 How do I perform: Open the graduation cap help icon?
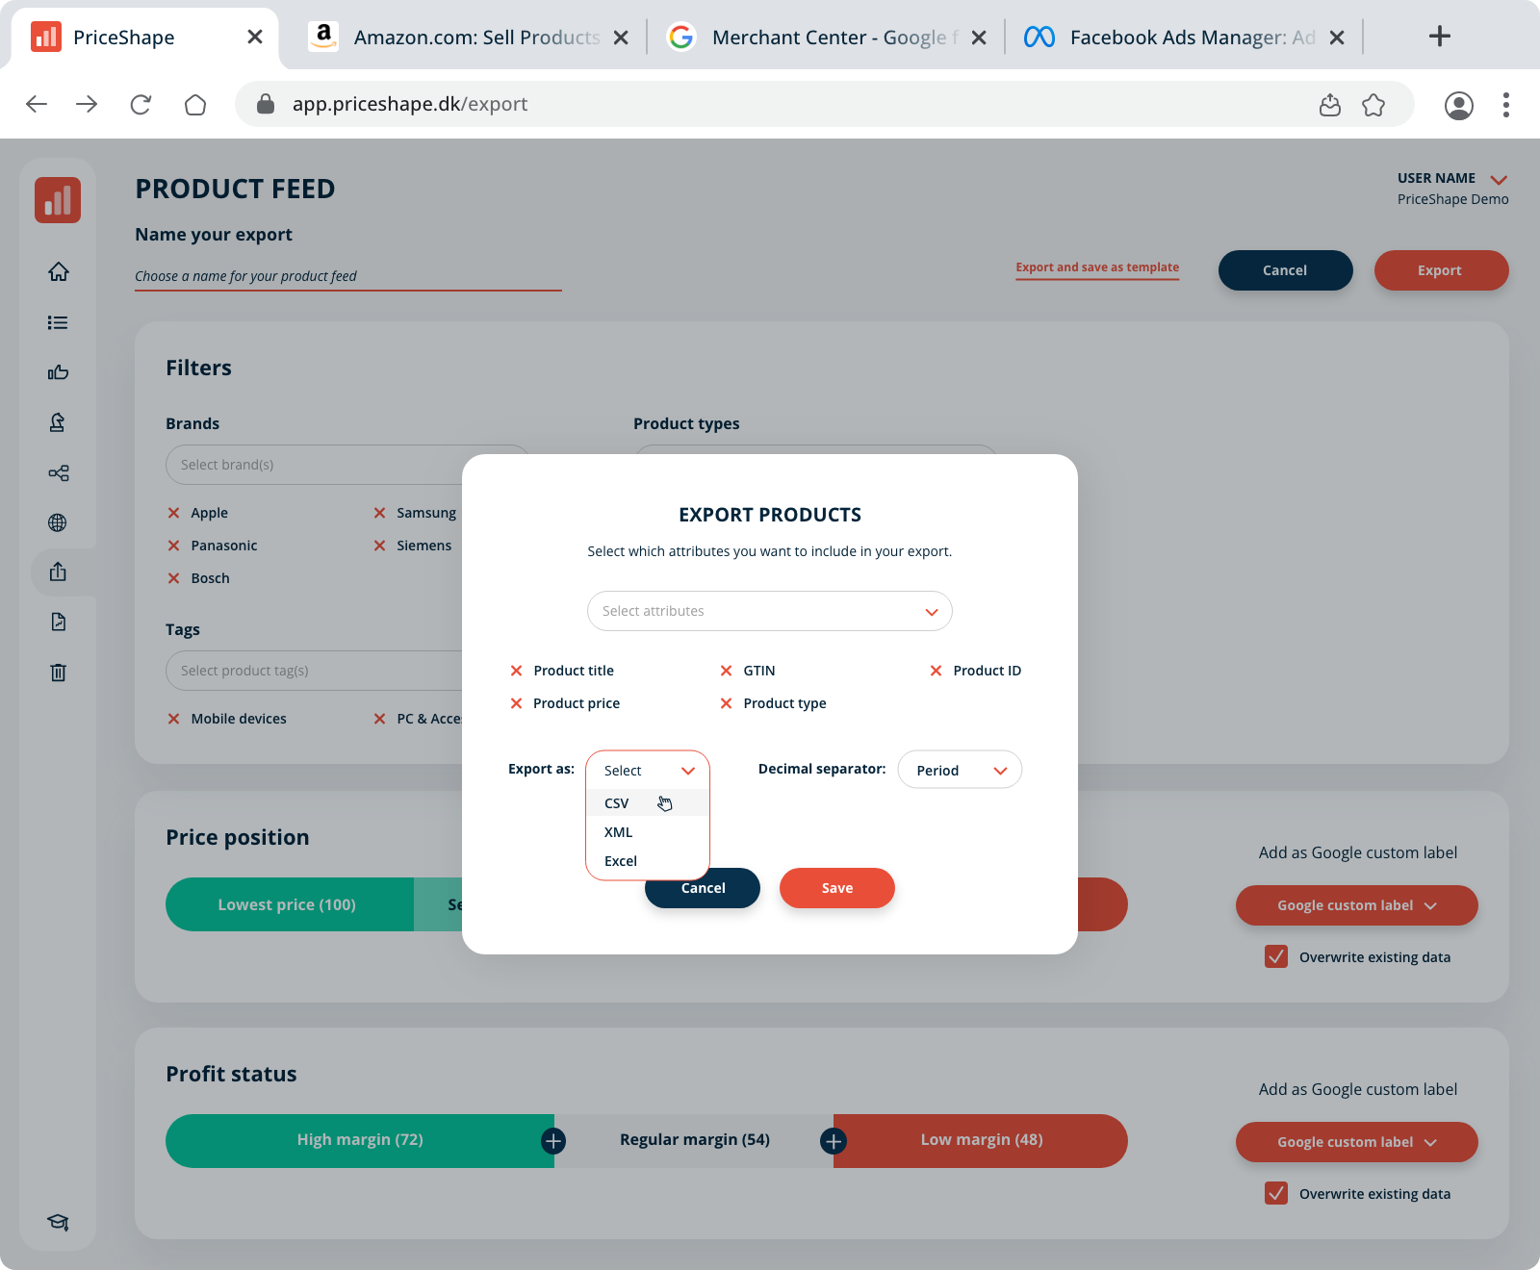point(58,1222)
